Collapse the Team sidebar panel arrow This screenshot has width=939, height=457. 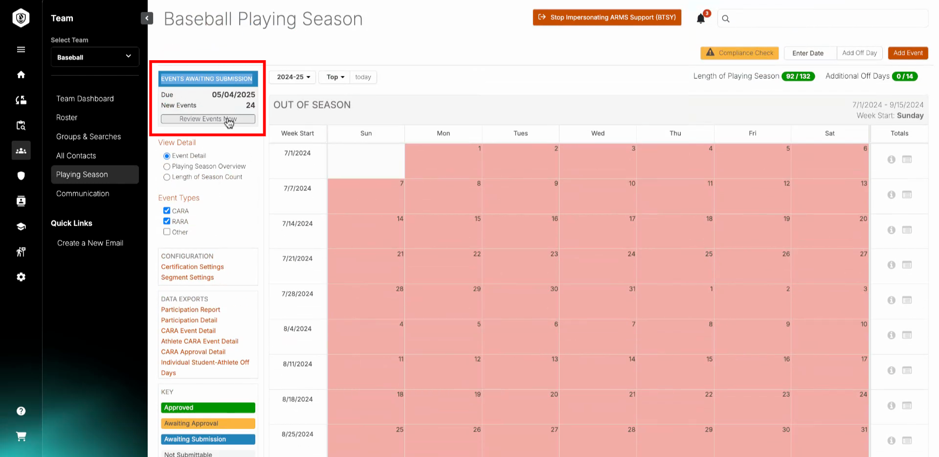(147, 18)
